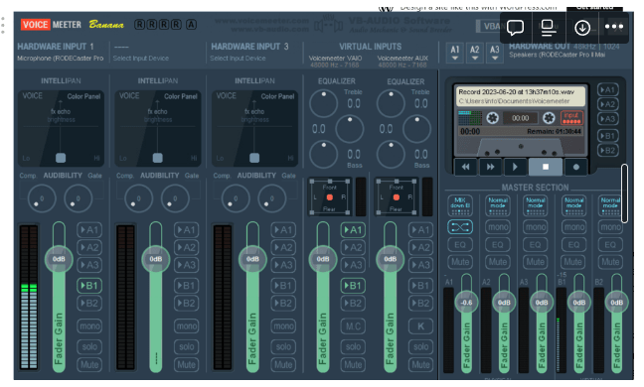Set B1 master bus to mono
This screenshot has height=387, width=644.
point(573,226)
